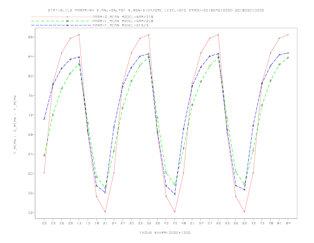Screen dimensions: 314x243
Task: Click y-axis tick label 60
Action: coord(31,174)
